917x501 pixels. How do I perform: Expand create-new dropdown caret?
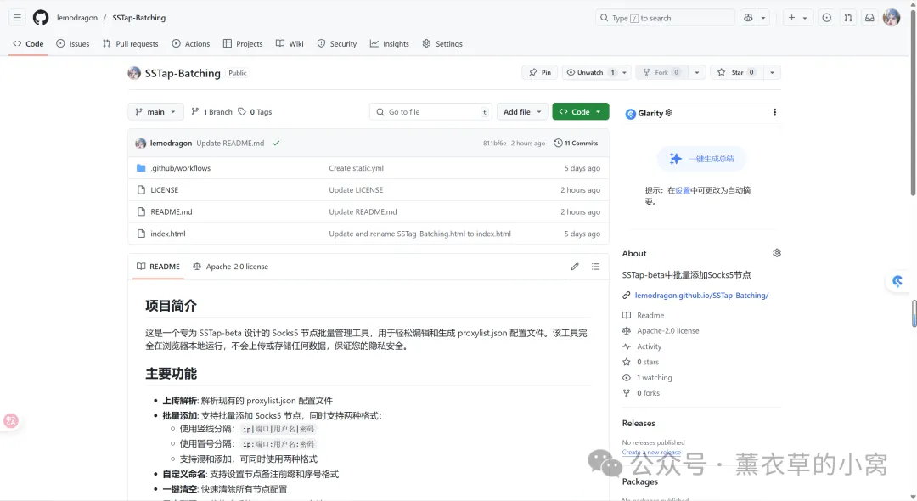coord(805,18)
